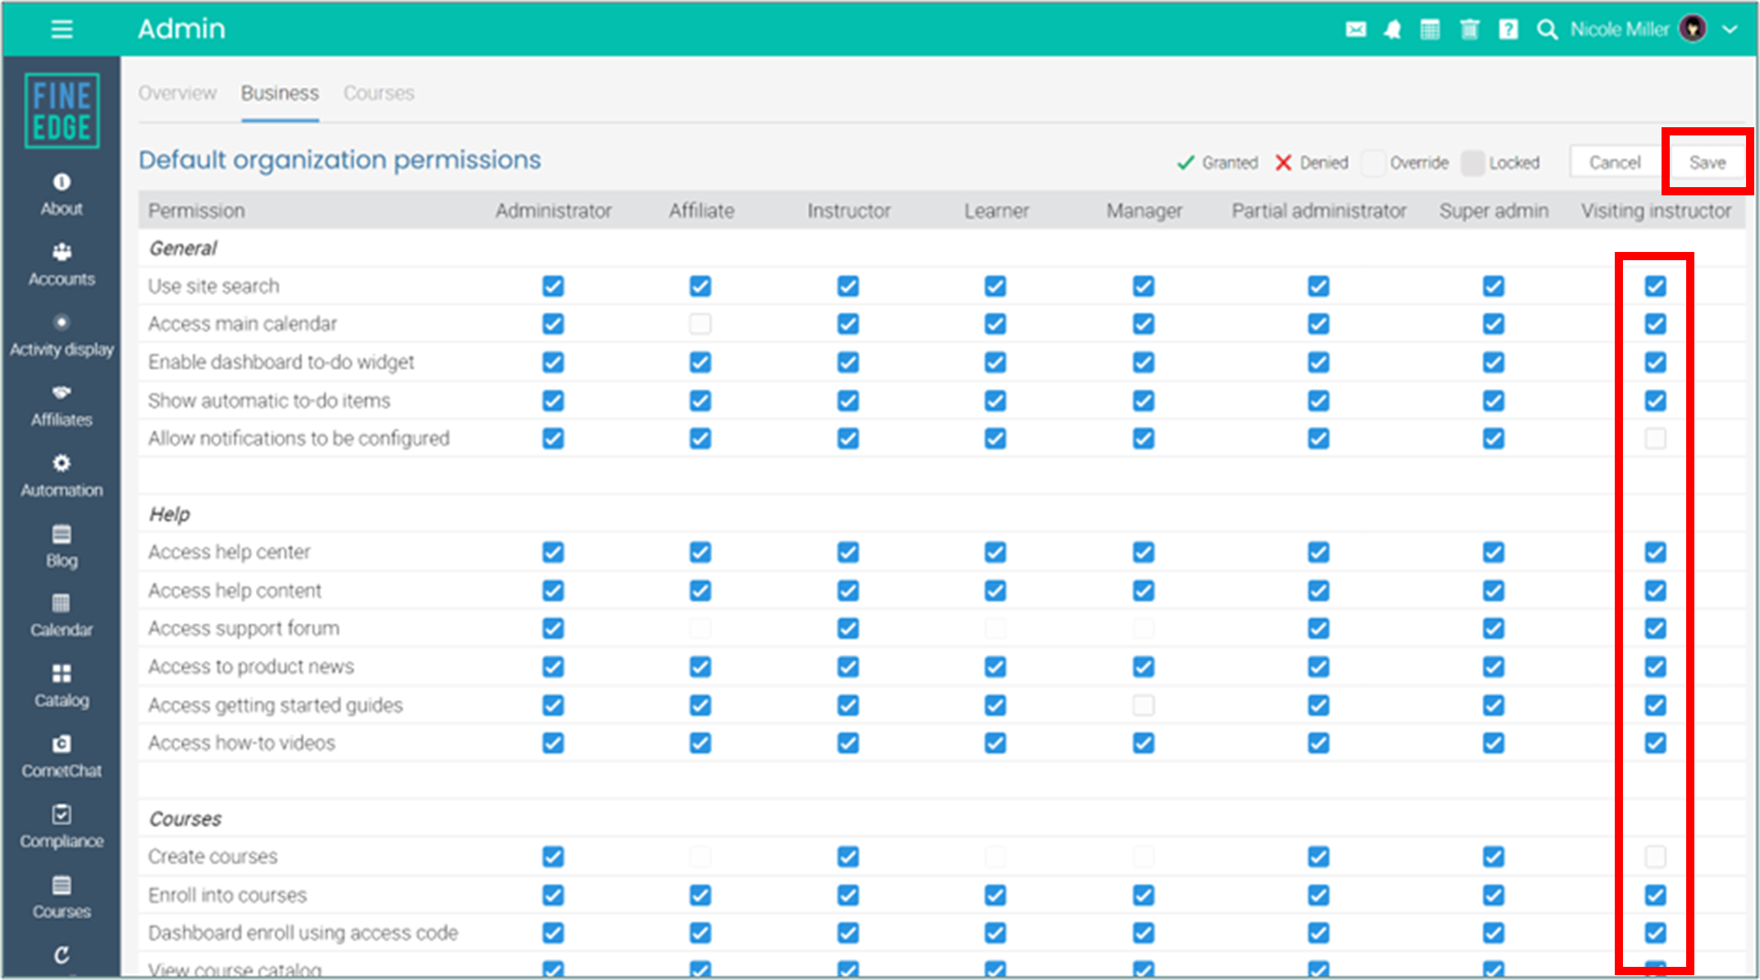Click the Cancel button
The height and width of the screenshot is (980, 1760).
[1614, 163]
